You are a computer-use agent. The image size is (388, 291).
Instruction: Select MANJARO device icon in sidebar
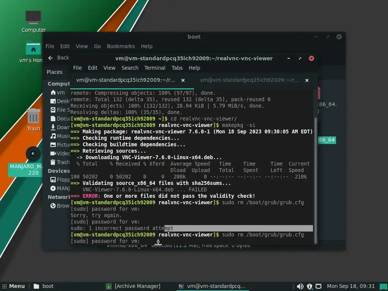click(x=53, y=188)
